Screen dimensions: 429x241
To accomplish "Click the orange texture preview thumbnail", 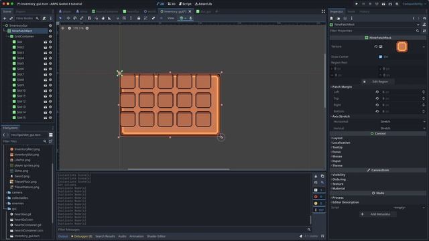I will point(402,47).
